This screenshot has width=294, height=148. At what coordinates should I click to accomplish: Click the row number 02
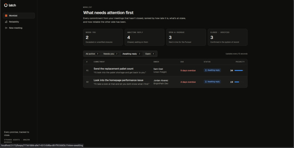click(88, 82)
